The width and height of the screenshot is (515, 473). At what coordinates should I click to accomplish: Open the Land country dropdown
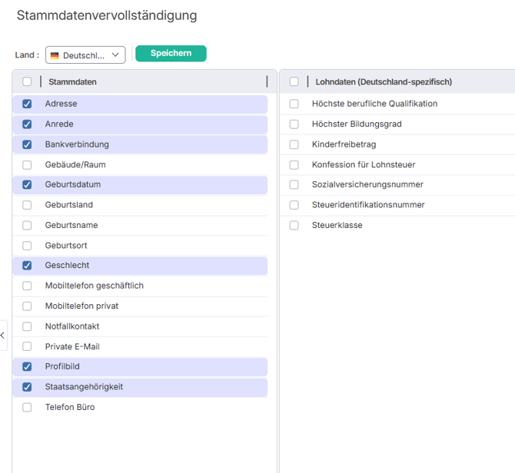tap(85, 55)
